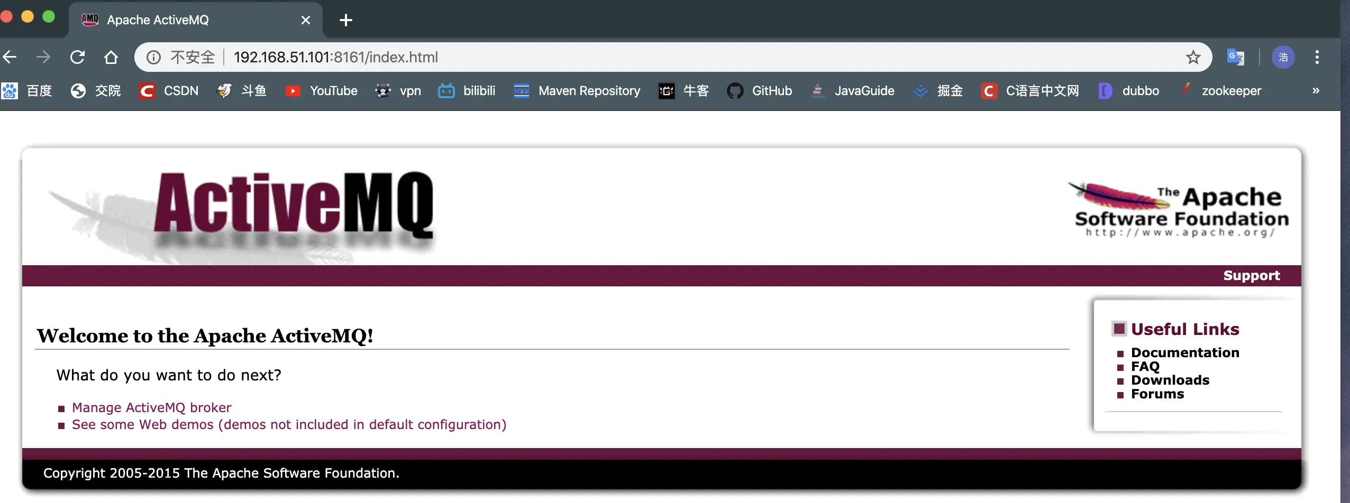
Task: Open the GitHub bookmark
Action: [x=760, y=91]
